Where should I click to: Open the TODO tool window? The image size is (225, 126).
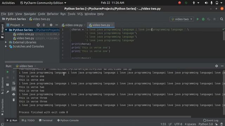28,120
